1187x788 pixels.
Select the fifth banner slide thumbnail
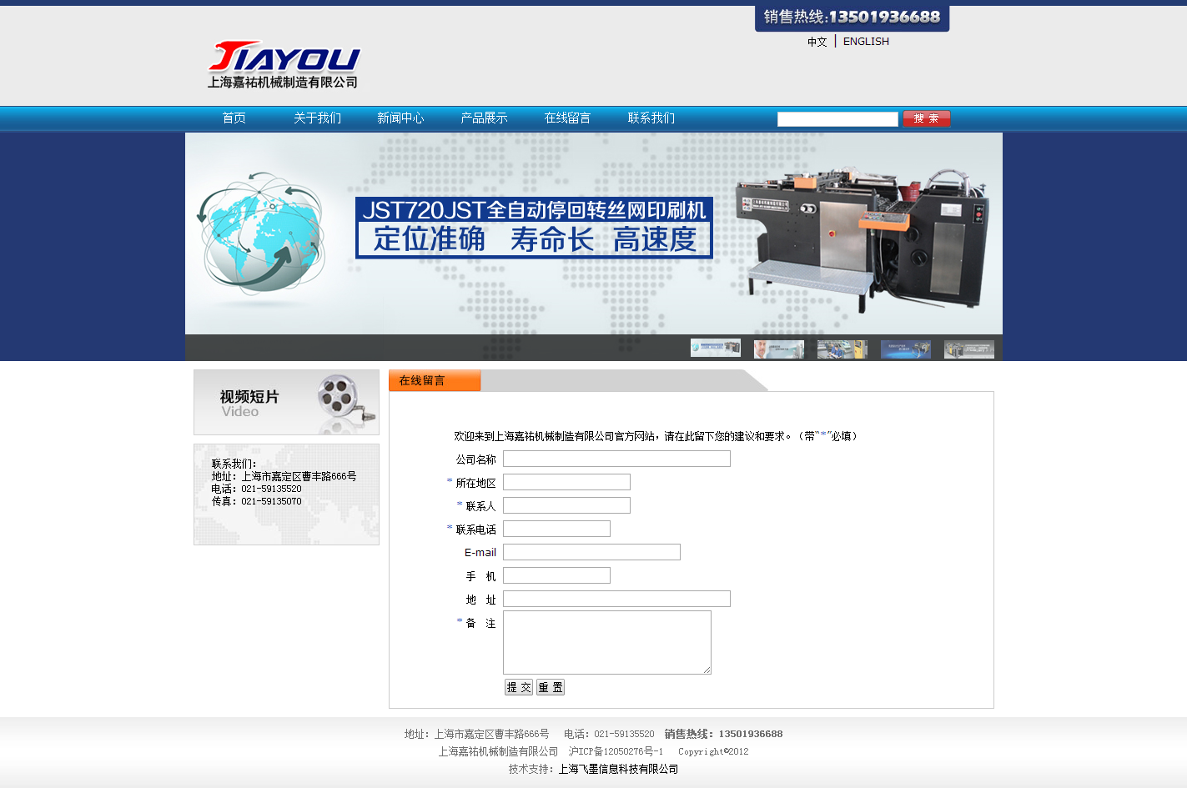[x=968, y=349]
